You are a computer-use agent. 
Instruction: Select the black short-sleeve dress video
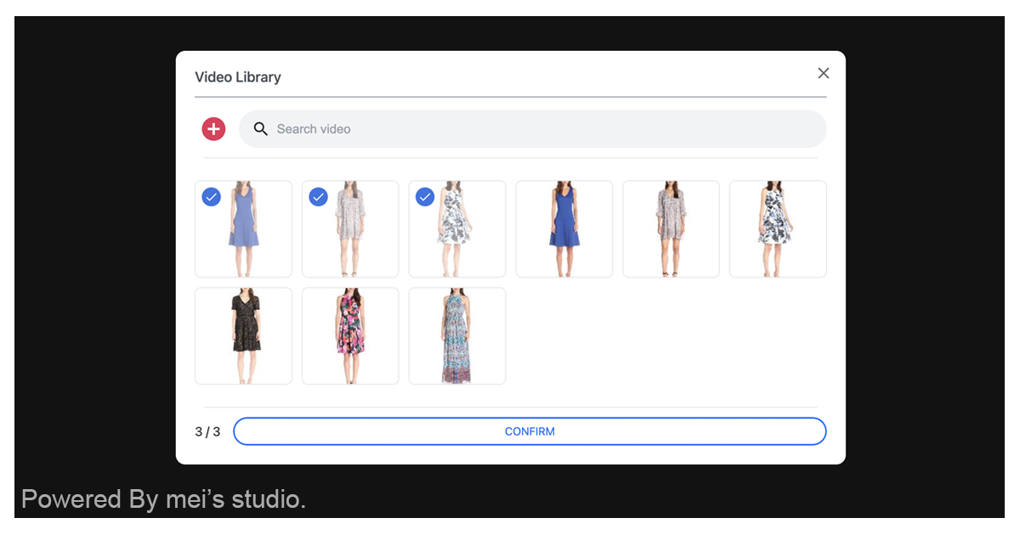point(243,335)
